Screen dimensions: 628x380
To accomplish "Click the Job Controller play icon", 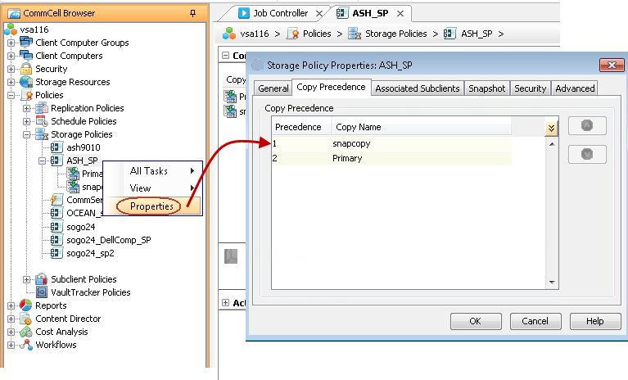I will coord(244,13).
